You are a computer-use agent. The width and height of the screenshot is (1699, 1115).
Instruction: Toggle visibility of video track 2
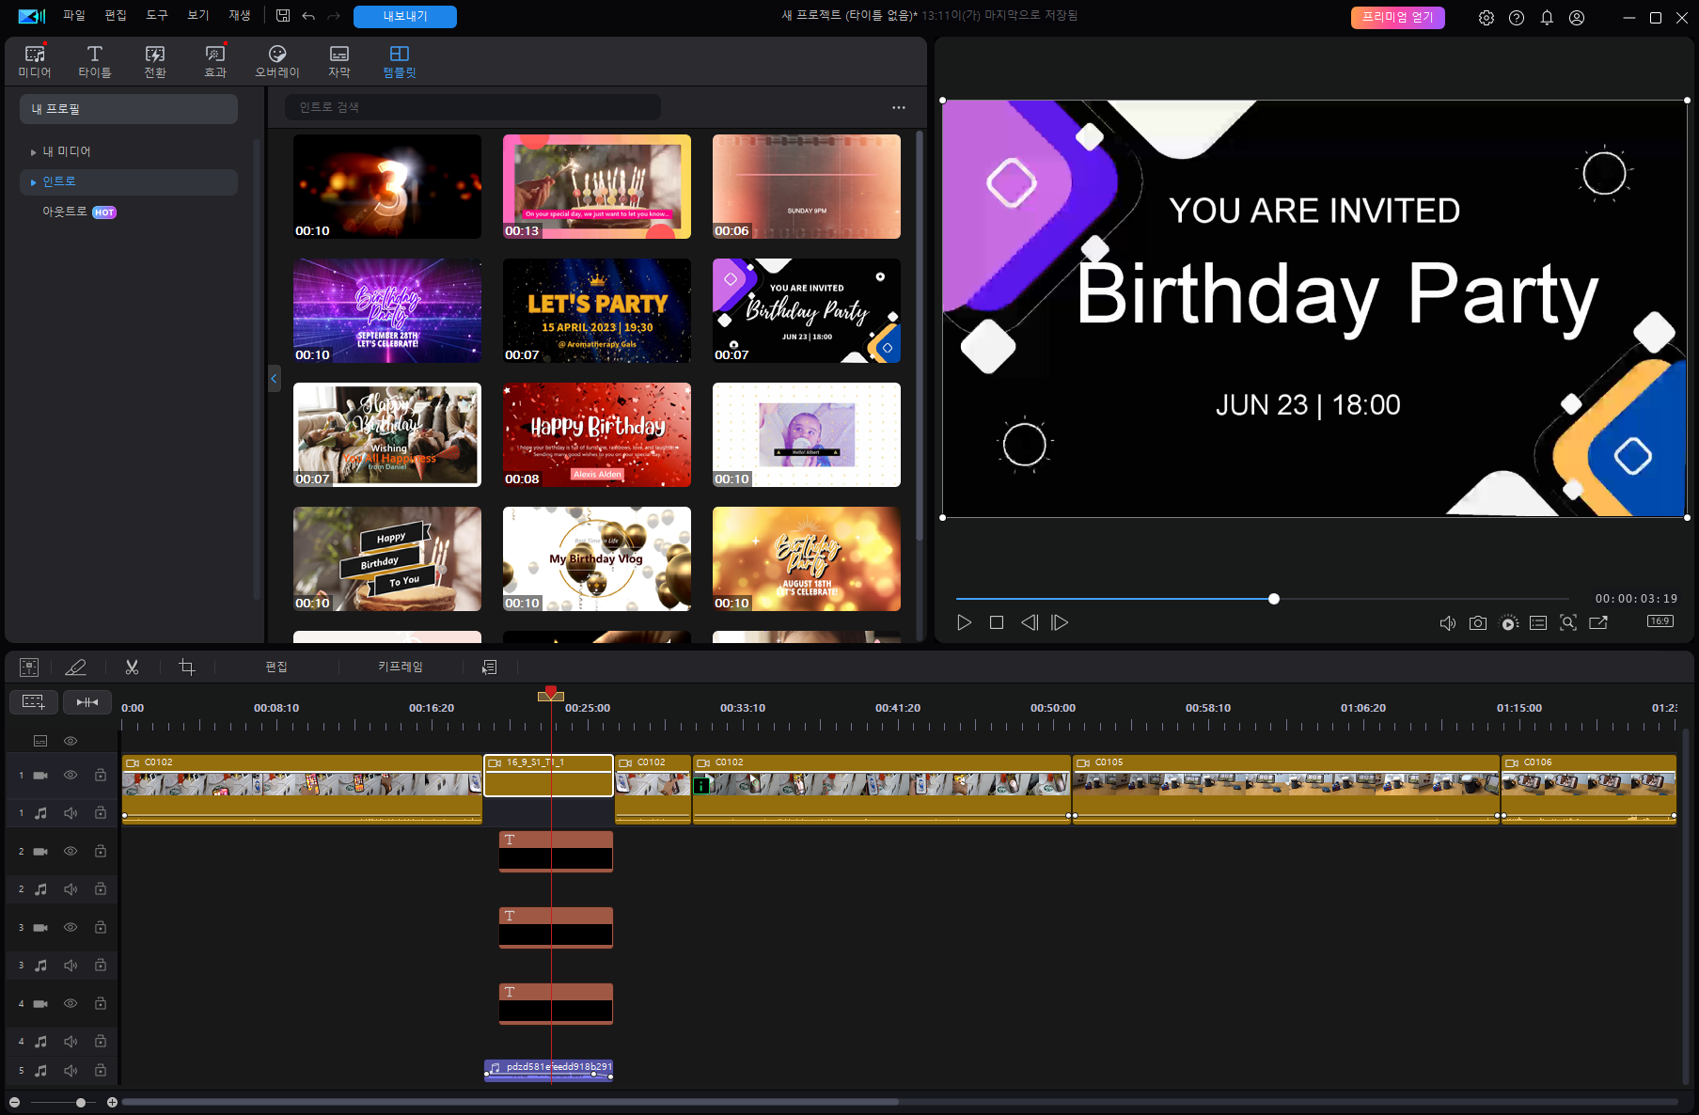[x=71, y=851]
